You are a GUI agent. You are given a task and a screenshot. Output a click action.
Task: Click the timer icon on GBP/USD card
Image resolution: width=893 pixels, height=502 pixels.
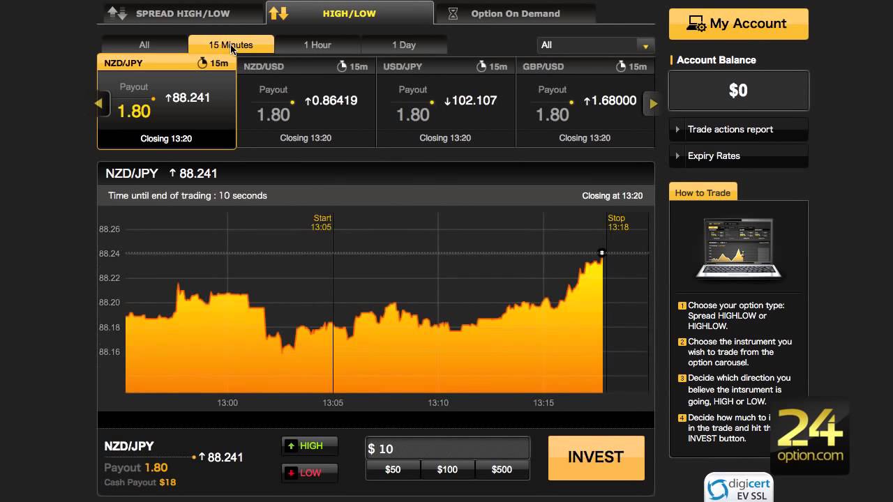621,67
